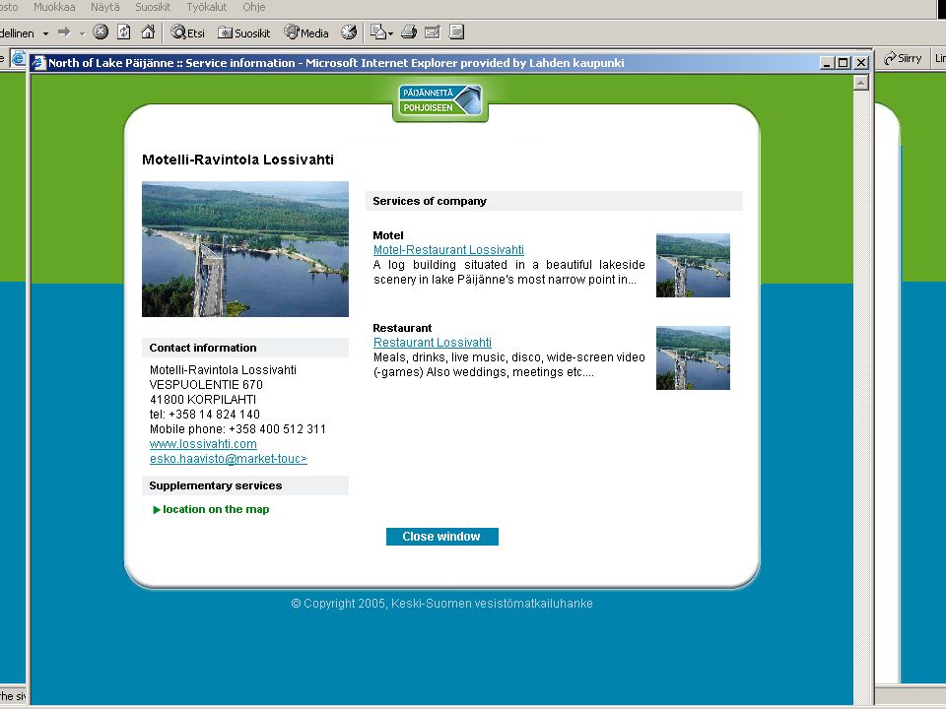Click the Services of company heading
The height and width of the screenshot is (709, 946).
(430, 201)
